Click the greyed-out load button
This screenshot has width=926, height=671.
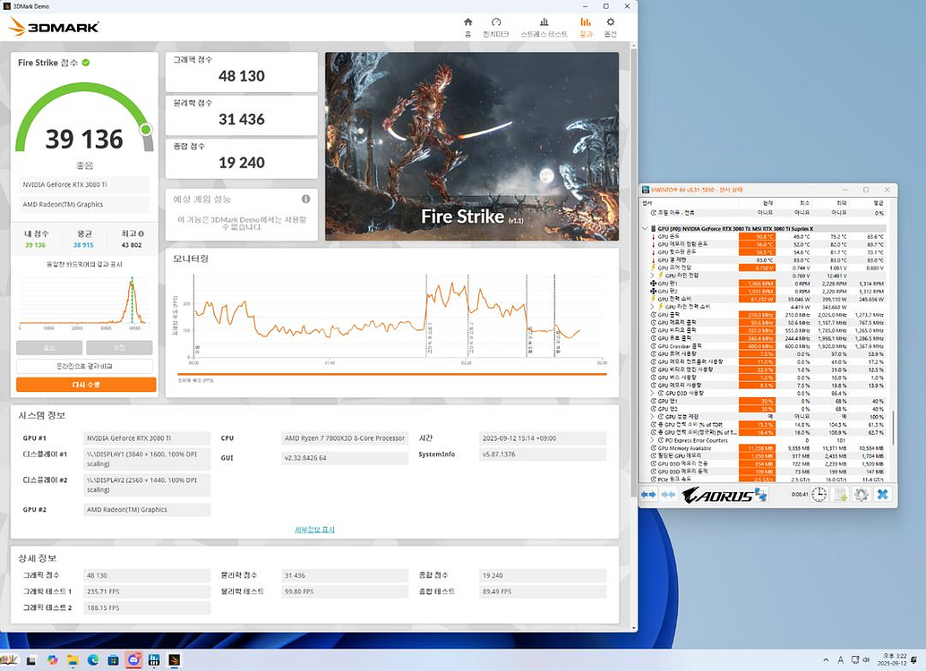point(49,348)
